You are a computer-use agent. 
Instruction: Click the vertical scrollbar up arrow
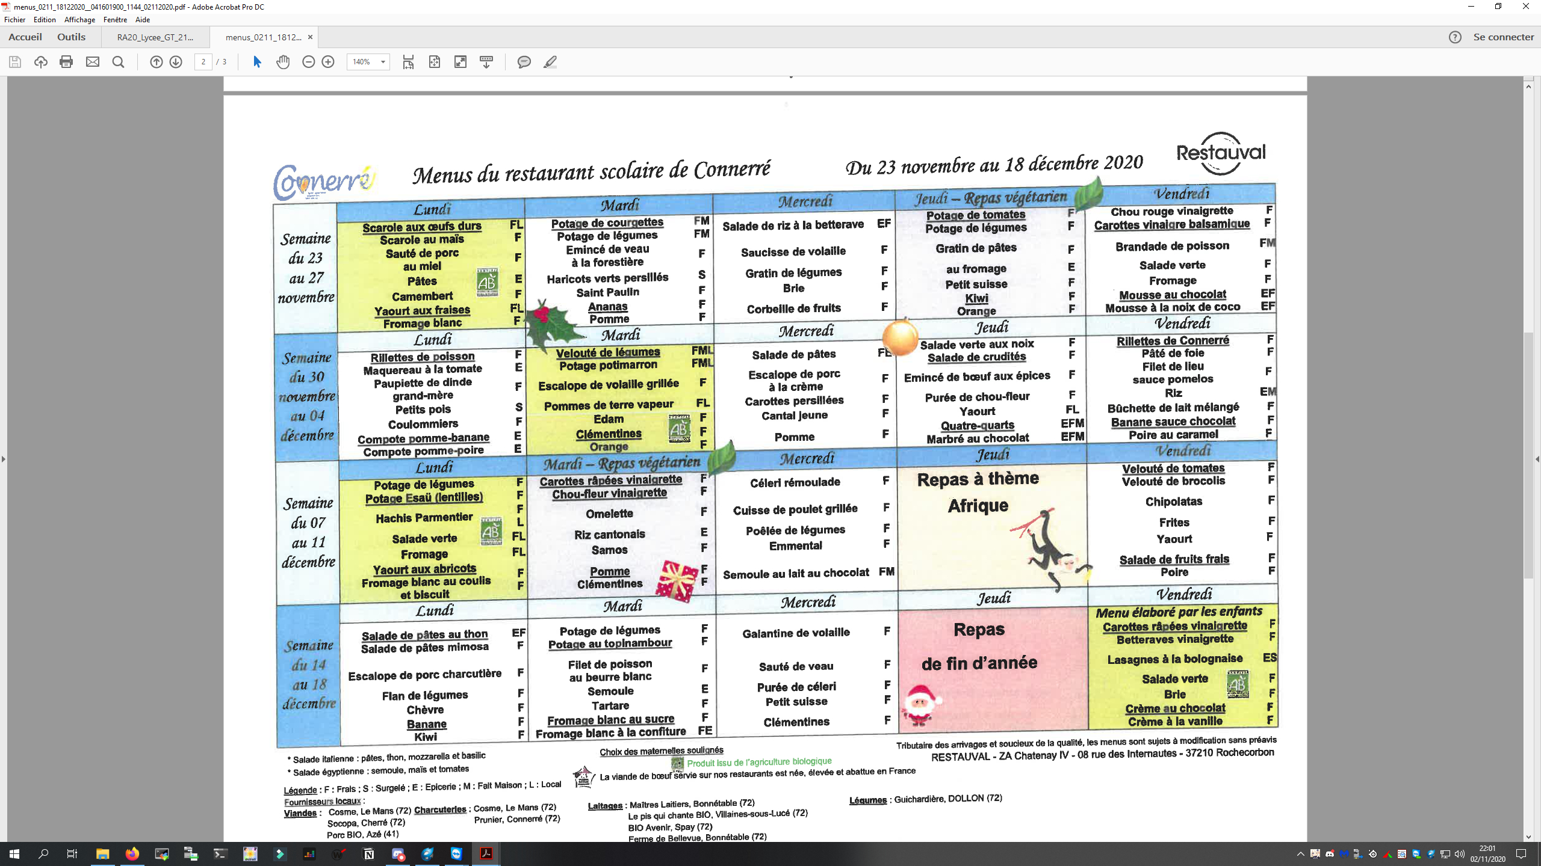1528,87
